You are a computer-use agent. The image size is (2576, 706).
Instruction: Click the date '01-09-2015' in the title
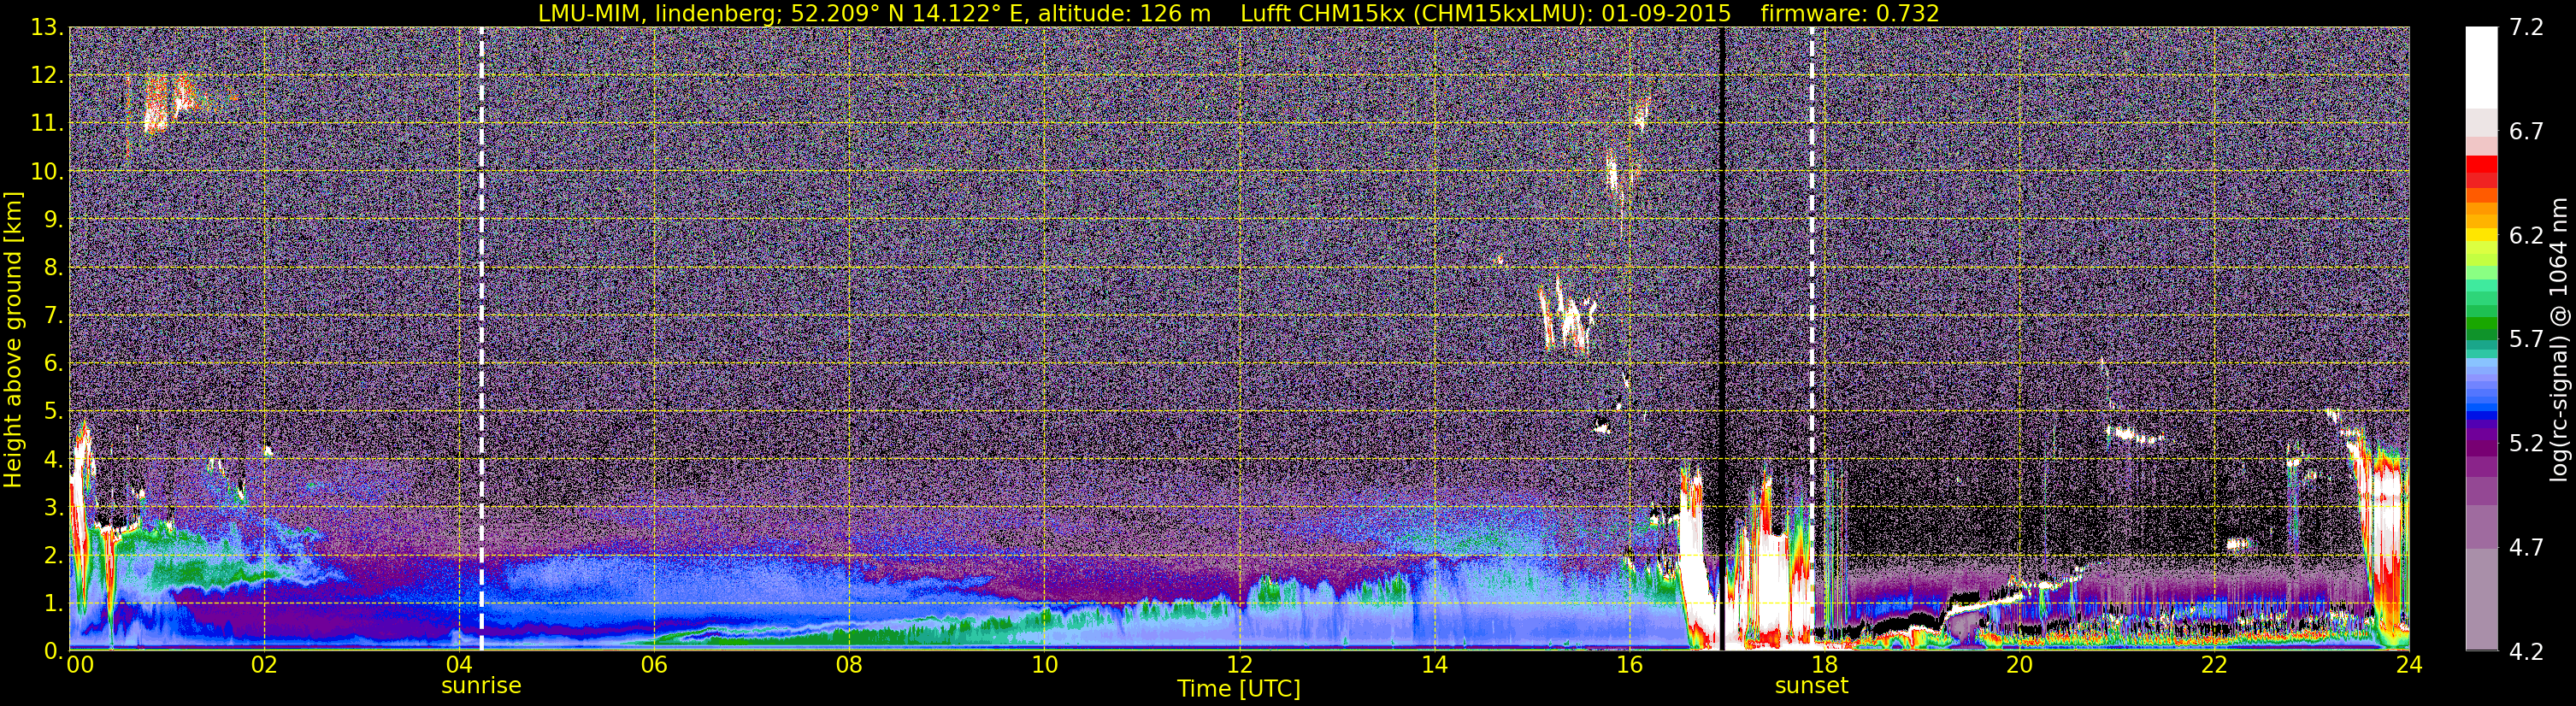(x=1668, y=13)
